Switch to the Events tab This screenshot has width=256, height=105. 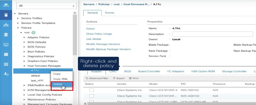click(110, 13)
